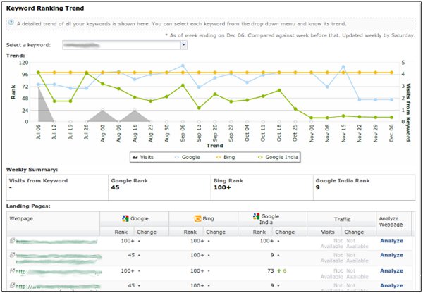Click the Google data point at Nov 15 peak
This screenshot has width=423, height=293.
(x=343, y=67)
